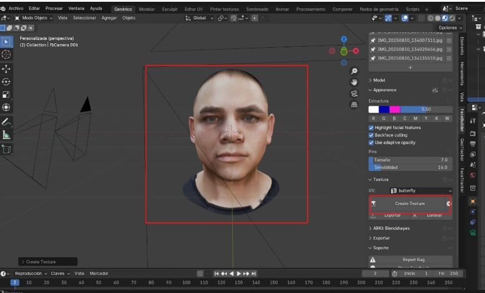This screenshot has width=485, height=293.
Task: Open the Opciones dropdown
Action: point(450,28)
